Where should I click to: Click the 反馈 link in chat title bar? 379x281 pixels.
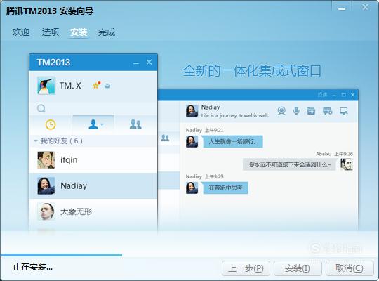322,95
